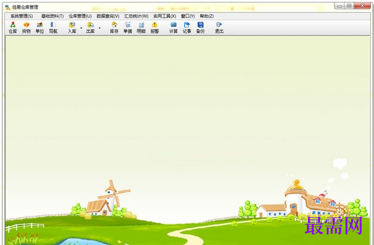Image resolution: width=374 pixels, height=245 pixels.
Task: Expand the 出库 dropdown arrow
Action: pos(100,28)
